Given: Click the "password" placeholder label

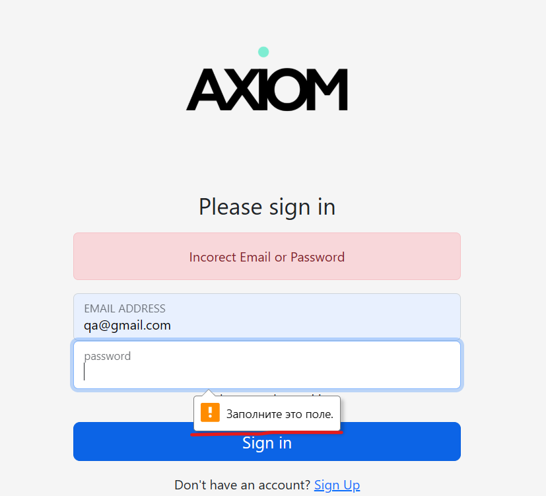Looking at the screenshot, I should 108,356.
